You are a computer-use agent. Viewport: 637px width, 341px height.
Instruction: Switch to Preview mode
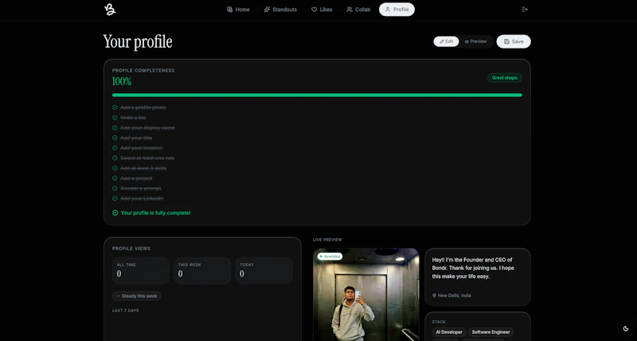point(475,41)
